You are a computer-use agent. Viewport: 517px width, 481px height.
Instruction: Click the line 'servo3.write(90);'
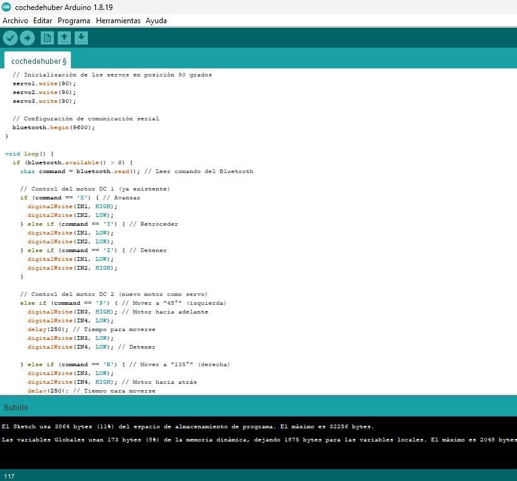pyautogui.click(x=44, y=101)
